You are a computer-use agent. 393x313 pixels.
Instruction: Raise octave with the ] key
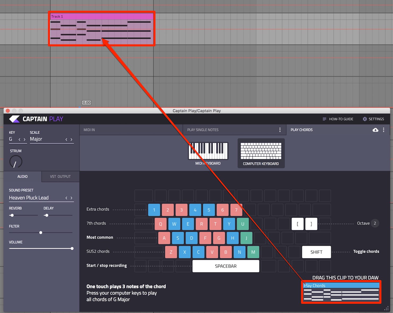[x=311, y=224]
